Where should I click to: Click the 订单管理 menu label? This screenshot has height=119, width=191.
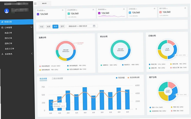(8, 27)
